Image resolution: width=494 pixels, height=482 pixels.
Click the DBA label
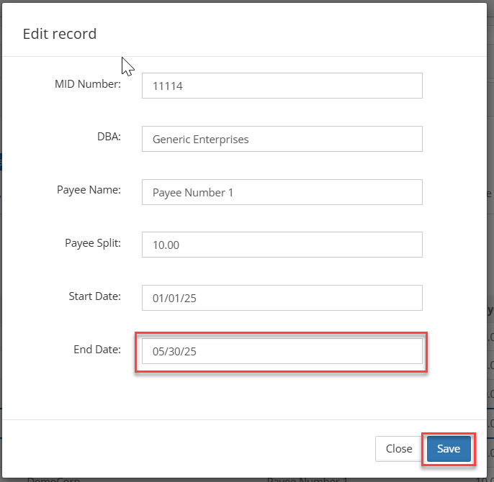pos(109,137)
